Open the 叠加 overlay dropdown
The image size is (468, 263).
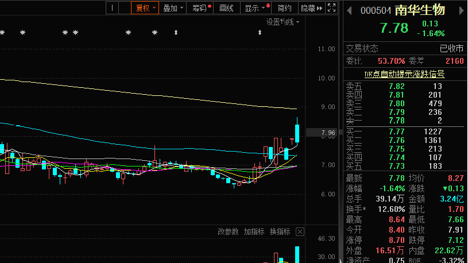tap(173, 8)
